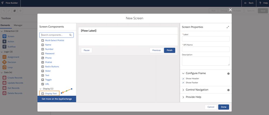The width and height of the screenshot is (269, 115).
Task: Click the Picklist component icon
Action: pyautogui.click(x=43, y=62)
